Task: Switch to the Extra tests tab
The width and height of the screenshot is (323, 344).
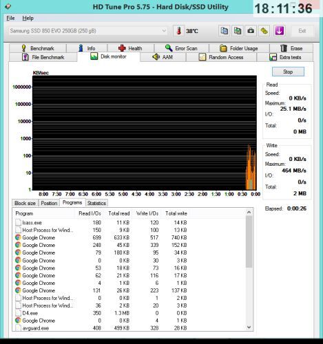Action: (x=285, y=57)
